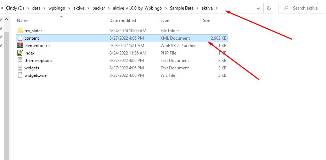Sort files by Date modified column
This screenshot has width=326, height=160.
tap(123, 21)
